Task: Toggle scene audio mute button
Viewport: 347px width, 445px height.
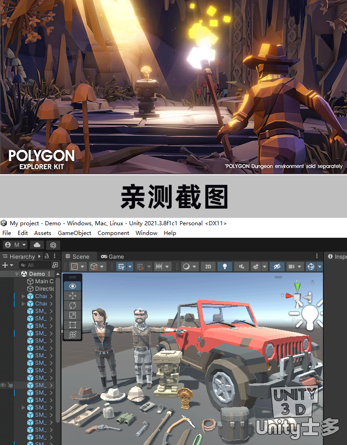Action: tap(241, 267)
